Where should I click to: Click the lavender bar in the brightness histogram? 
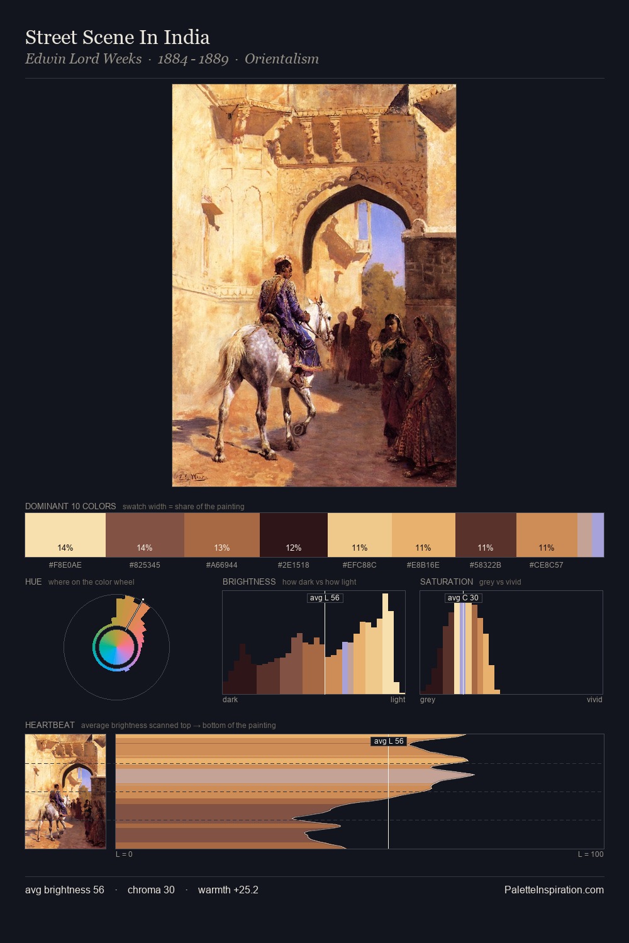point(345,668)
